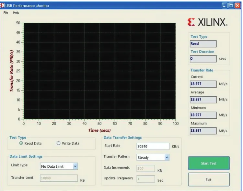Click the Update Frequency field

click(x=145, y=179)
